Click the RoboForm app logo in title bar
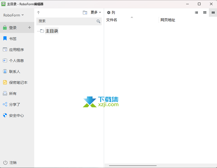Viewport: 217px width, 168px height. point(3,4)
